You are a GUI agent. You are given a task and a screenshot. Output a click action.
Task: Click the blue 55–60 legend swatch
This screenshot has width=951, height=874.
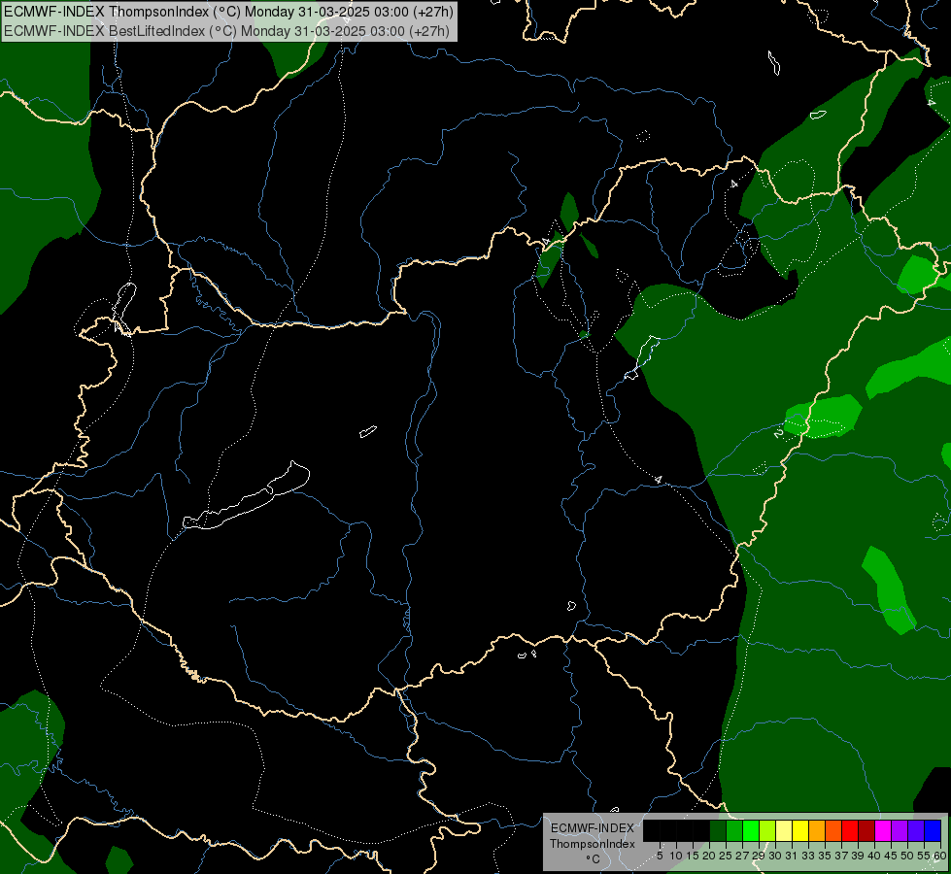coord(933,830)
